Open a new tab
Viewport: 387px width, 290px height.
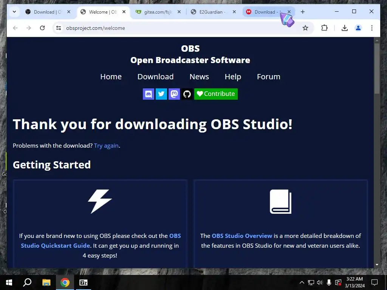click(303, 12)
